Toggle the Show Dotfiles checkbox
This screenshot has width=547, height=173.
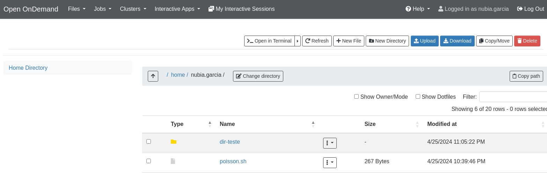[x=418, y=97]
